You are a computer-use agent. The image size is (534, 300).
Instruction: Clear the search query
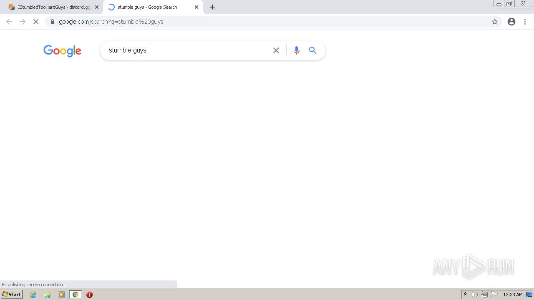[x=276, y=50]
